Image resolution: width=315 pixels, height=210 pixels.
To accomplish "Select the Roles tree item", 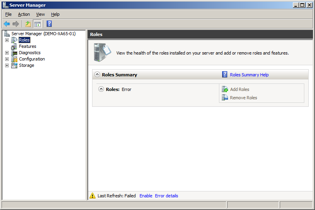I will pos(25,40).
